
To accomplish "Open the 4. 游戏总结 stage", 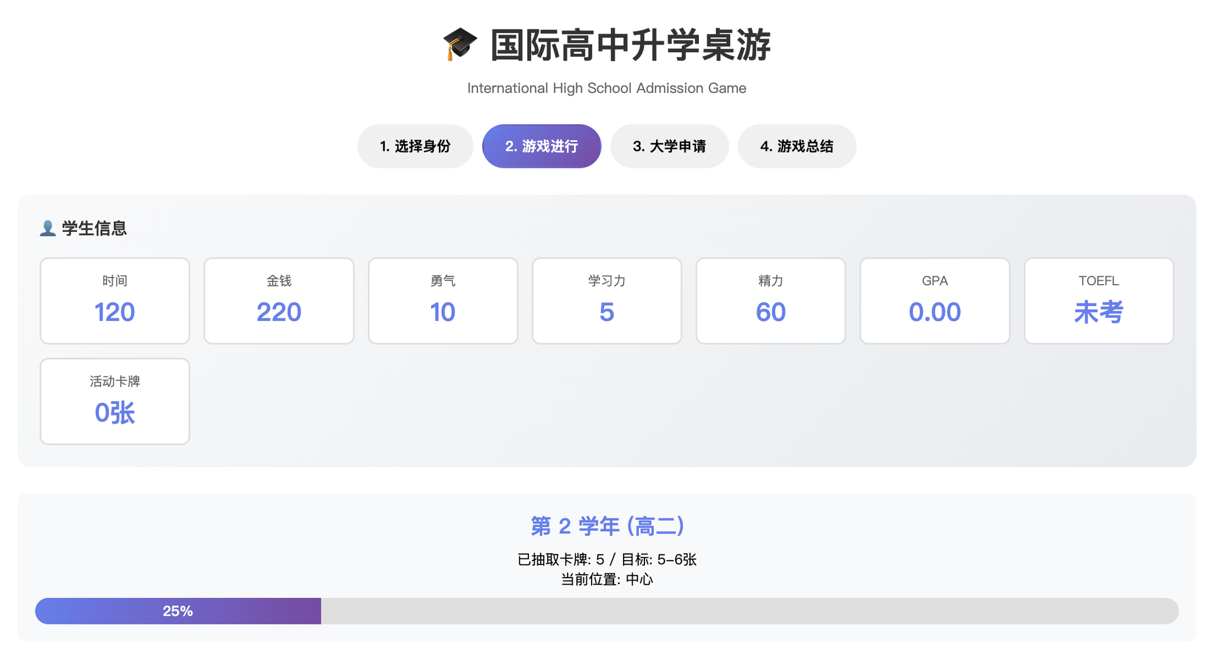I will click(797, 146).
